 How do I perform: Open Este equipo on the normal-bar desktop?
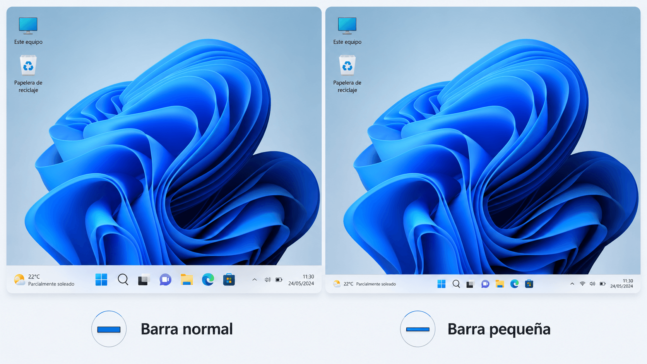tap(28, 31)
